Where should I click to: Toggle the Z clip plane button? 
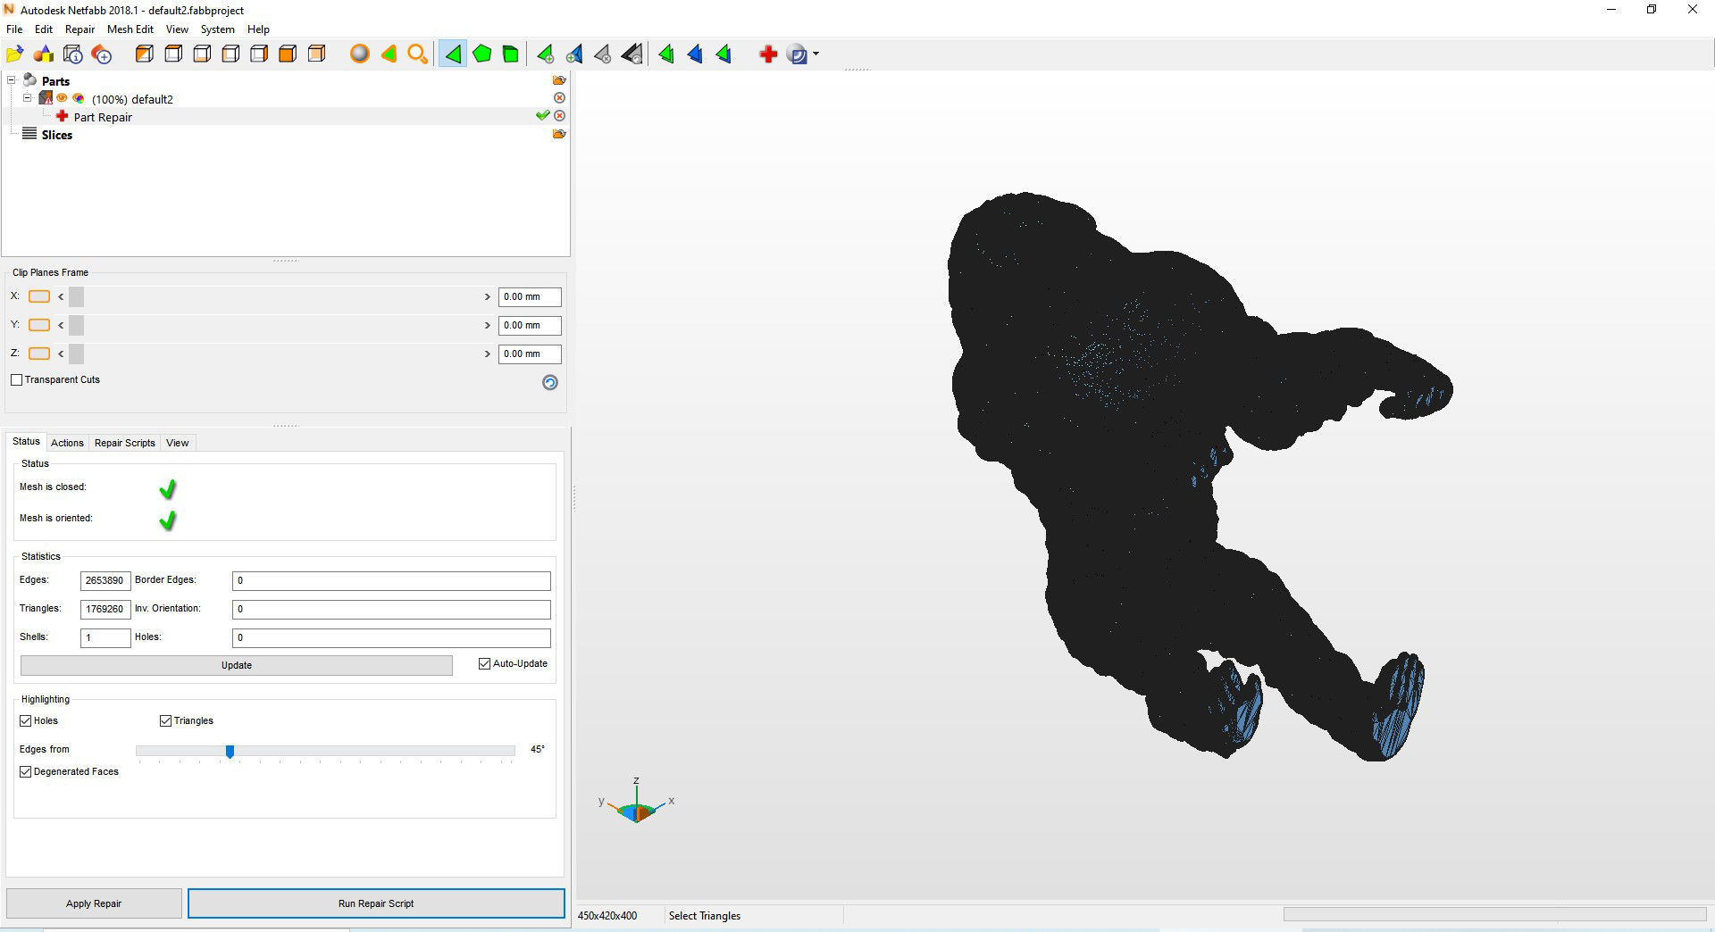coord(39,354)
